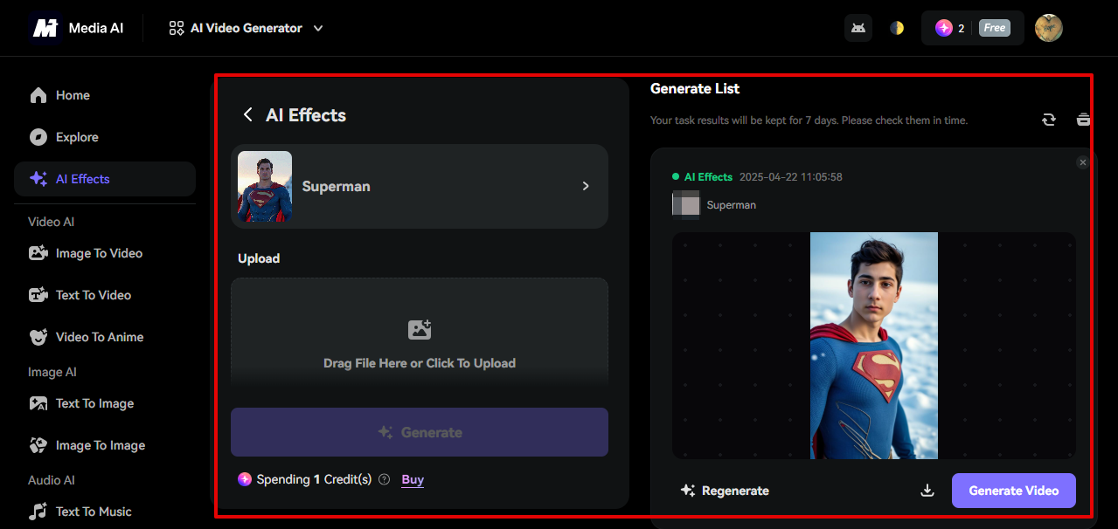The image size is (1118, 529).
Task: Click the Free plan badge
Action: [994, 28]
